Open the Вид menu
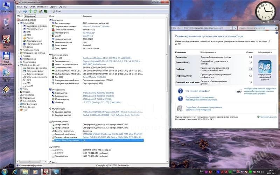This screenshot has height=175, width=280. (x=26, y=7)
